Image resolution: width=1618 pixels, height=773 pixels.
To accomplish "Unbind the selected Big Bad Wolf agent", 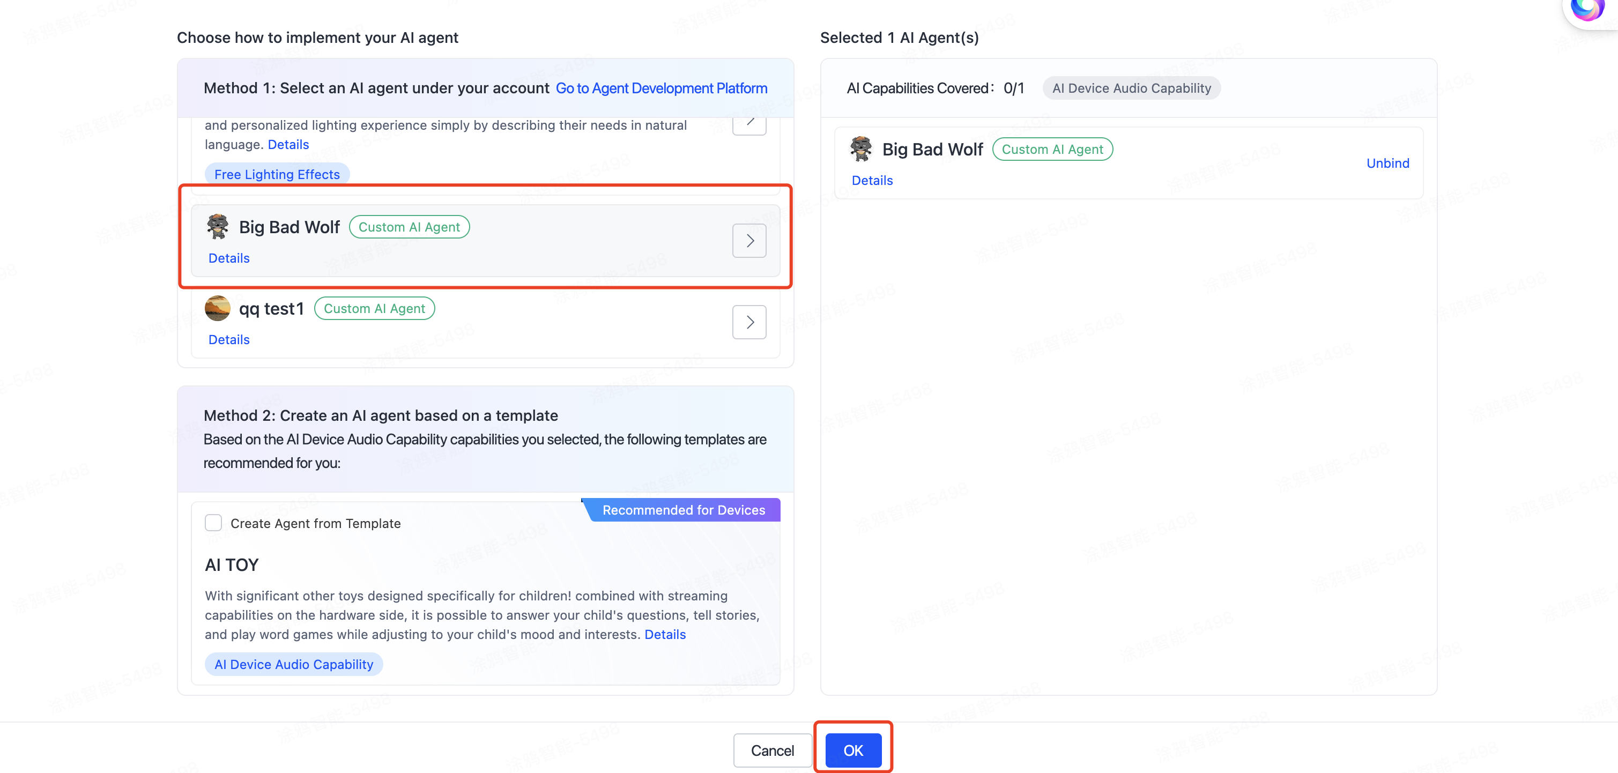I will pyautogui.click(x=1387, y=163).
